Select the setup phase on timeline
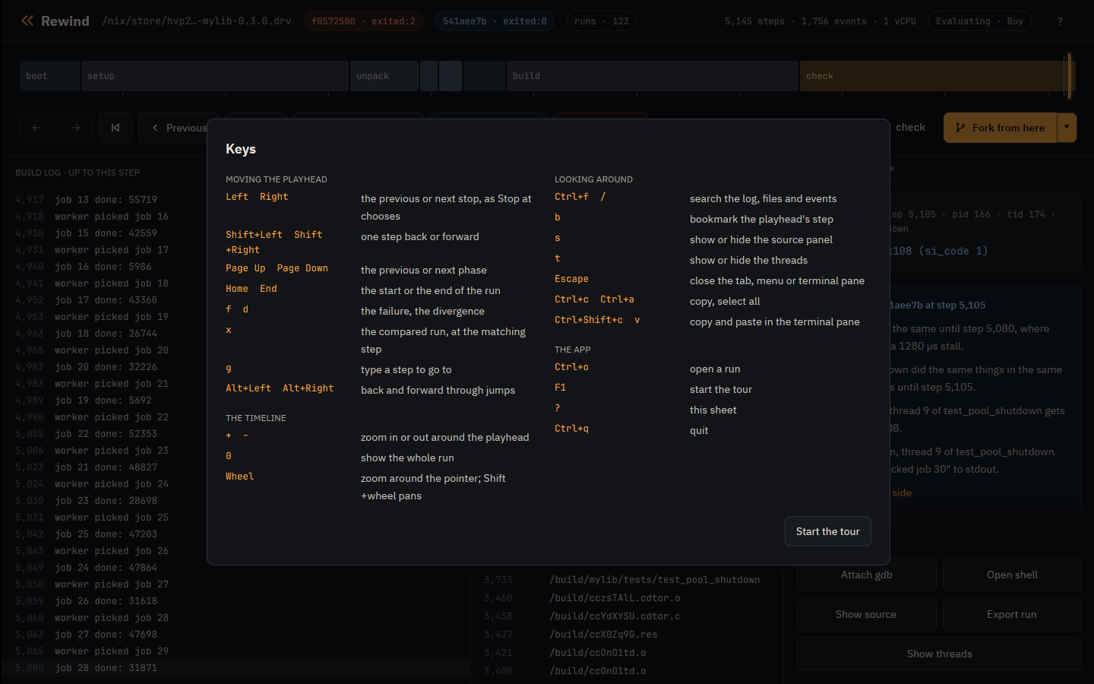 click(215, 76)
